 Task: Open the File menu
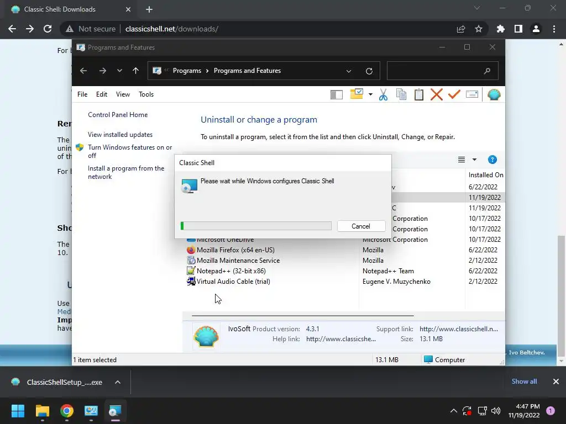(82, 94)
